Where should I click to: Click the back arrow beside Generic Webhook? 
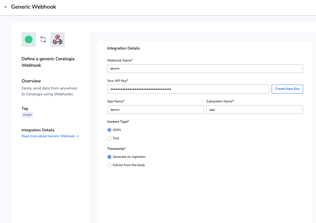click(x=6, y=7)
